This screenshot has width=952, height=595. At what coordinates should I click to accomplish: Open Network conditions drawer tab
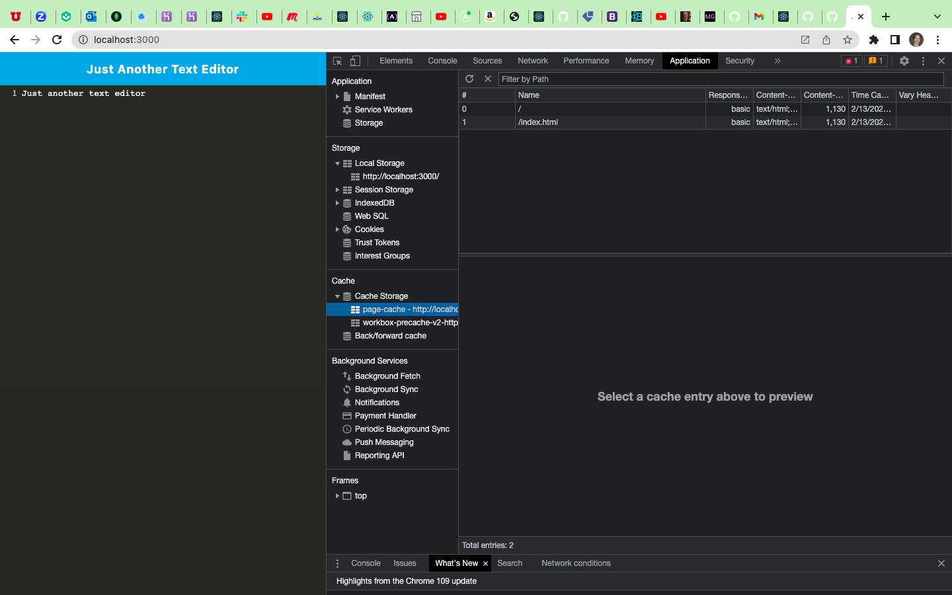[x=576, y=563]
